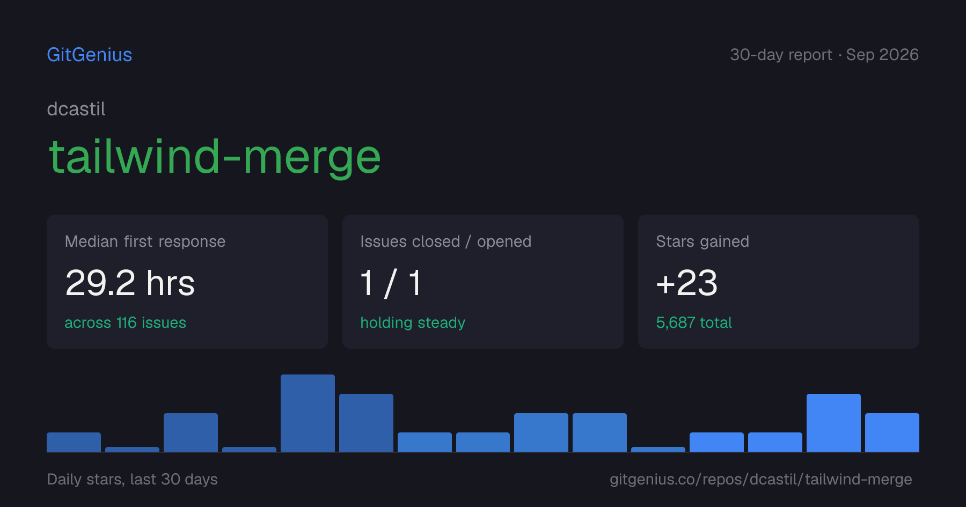The height and width of the screenshot is (507, 966).
Task: Select the 29.2 hrs value
Action: tap(130, 283)
